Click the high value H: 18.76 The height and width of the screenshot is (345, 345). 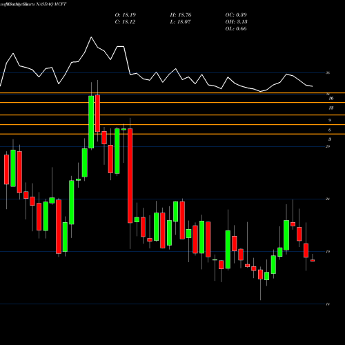[x=181, y=15]
